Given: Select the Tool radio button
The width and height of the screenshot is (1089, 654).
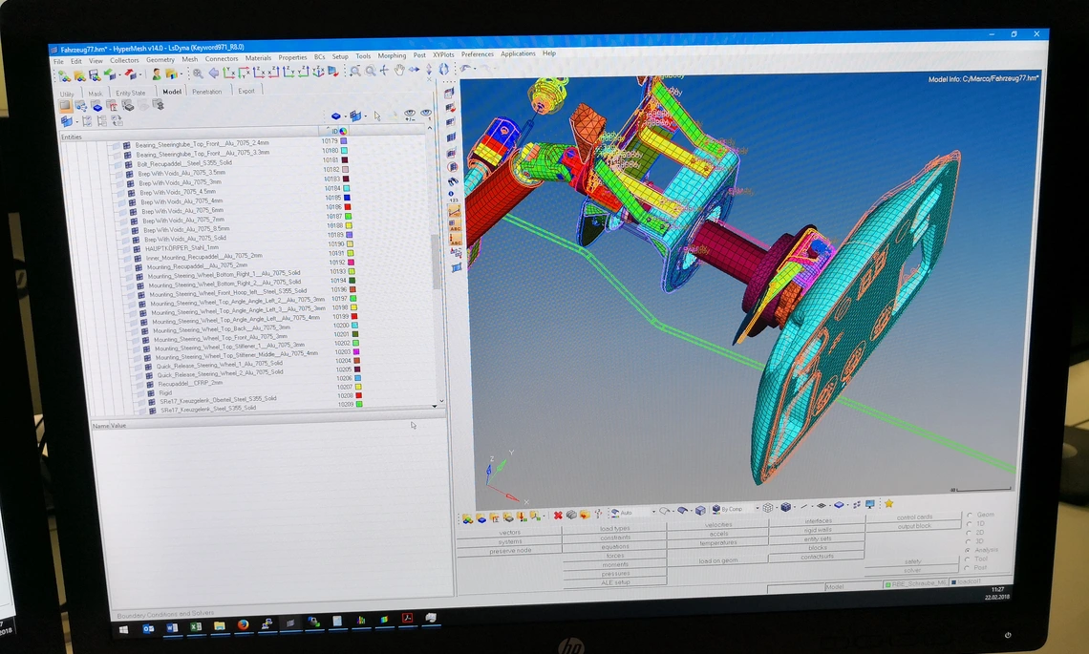Looking at the screenshot, I should [x=968, y=559].
